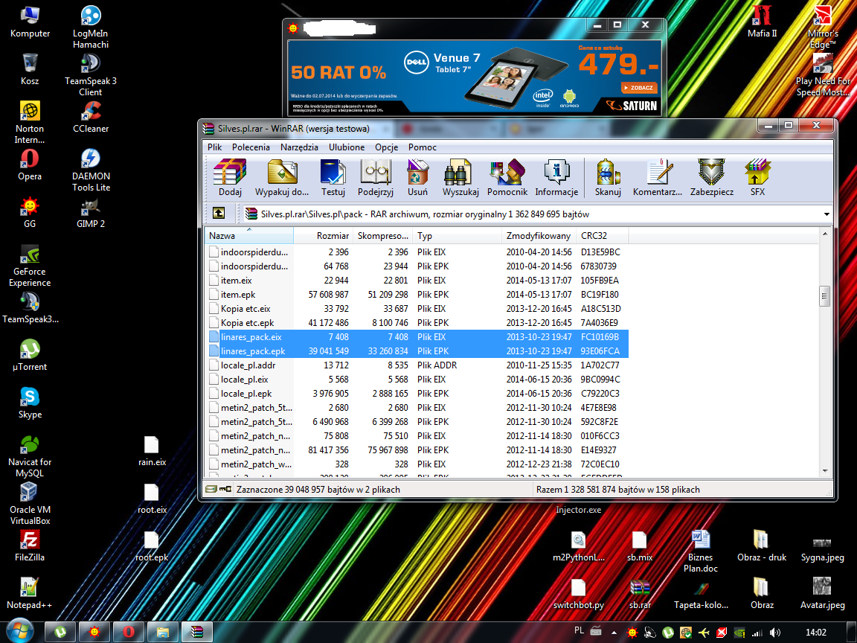Click the µTorrent desktop icon
The image size is (857, 643).
tap(30, 356)
